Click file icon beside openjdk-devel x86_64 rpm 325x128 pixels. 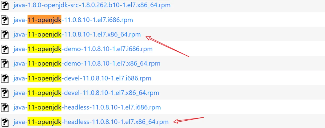click(x=5, y=93)
